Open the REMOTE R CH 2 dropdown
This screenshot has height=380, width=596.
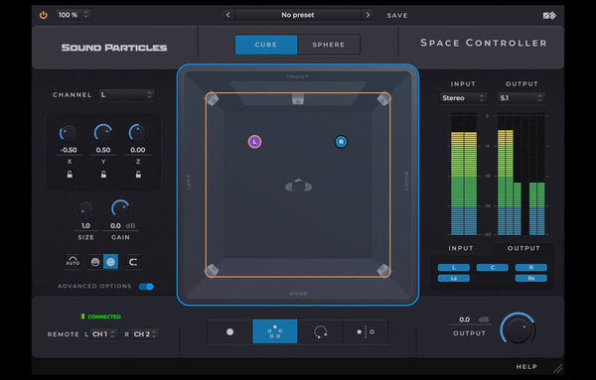pos(145,334)
